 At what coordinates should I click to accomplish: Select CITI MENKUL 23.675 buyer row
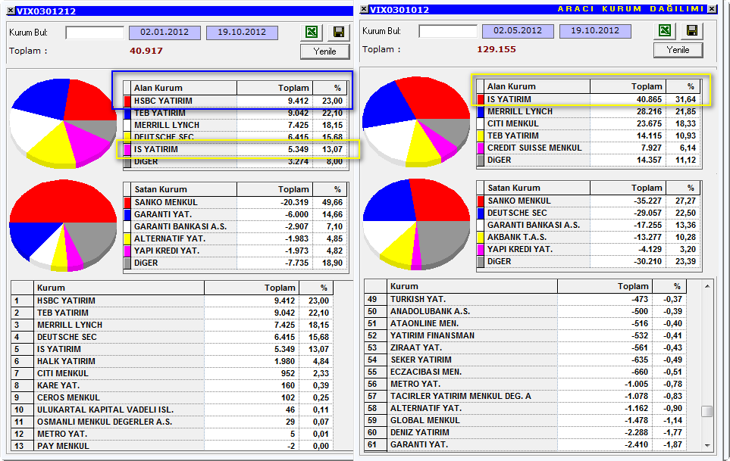pyautogui.click(x=589, y=123)
